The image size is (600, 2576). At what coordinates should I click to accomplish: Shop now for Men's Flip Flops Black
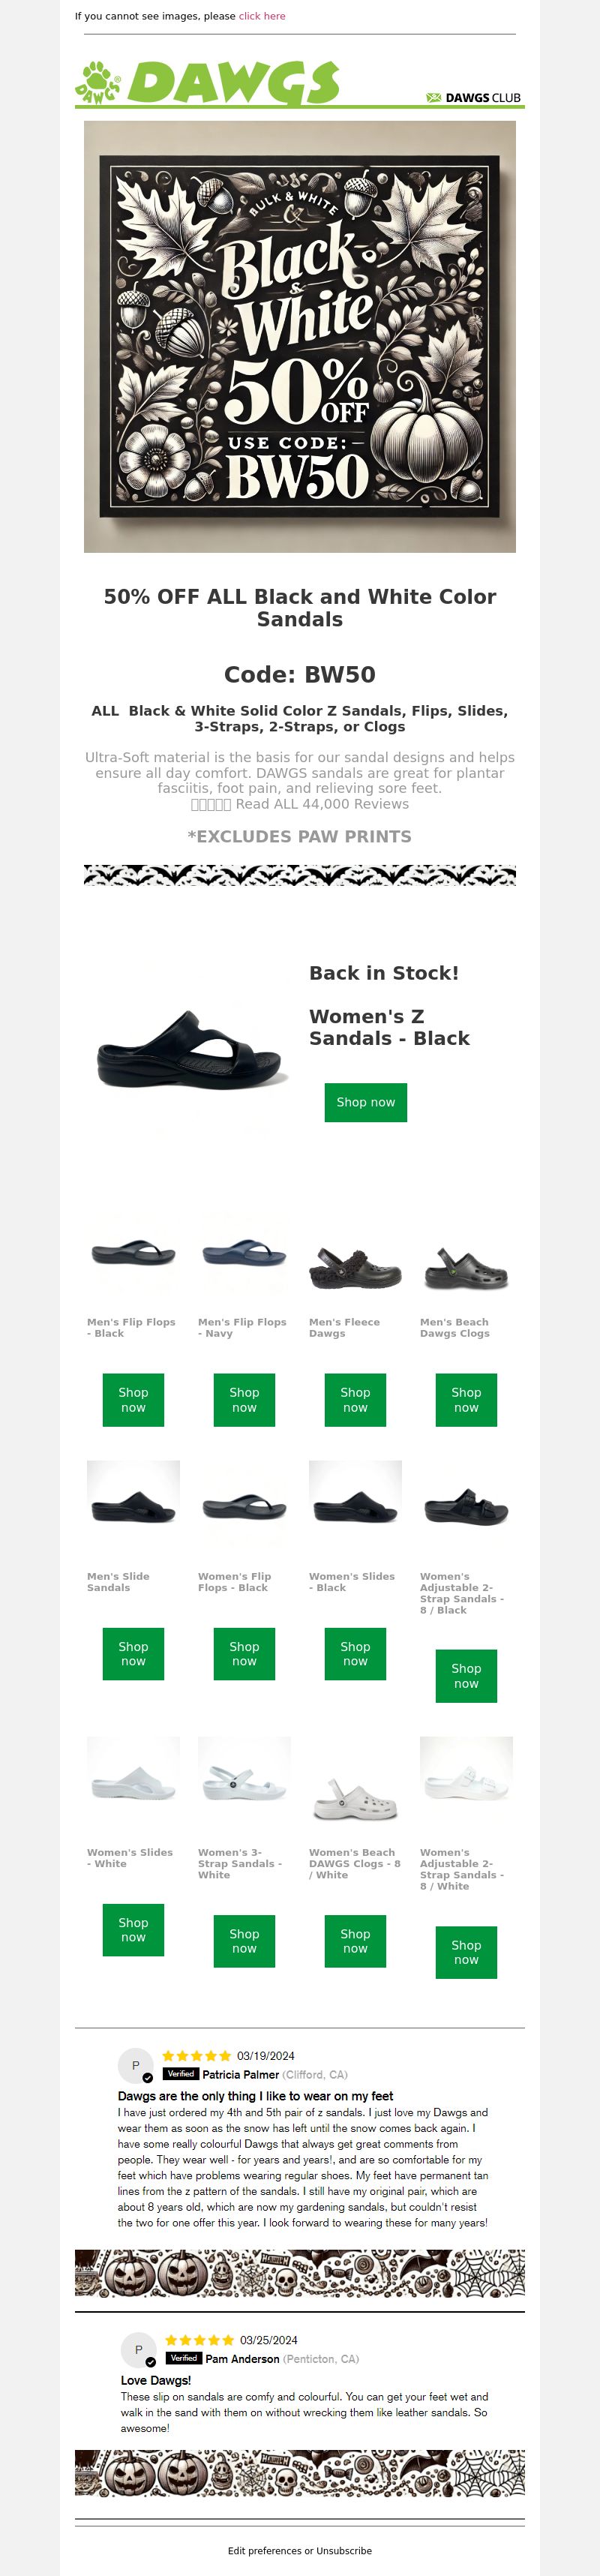coord(133,1400)
